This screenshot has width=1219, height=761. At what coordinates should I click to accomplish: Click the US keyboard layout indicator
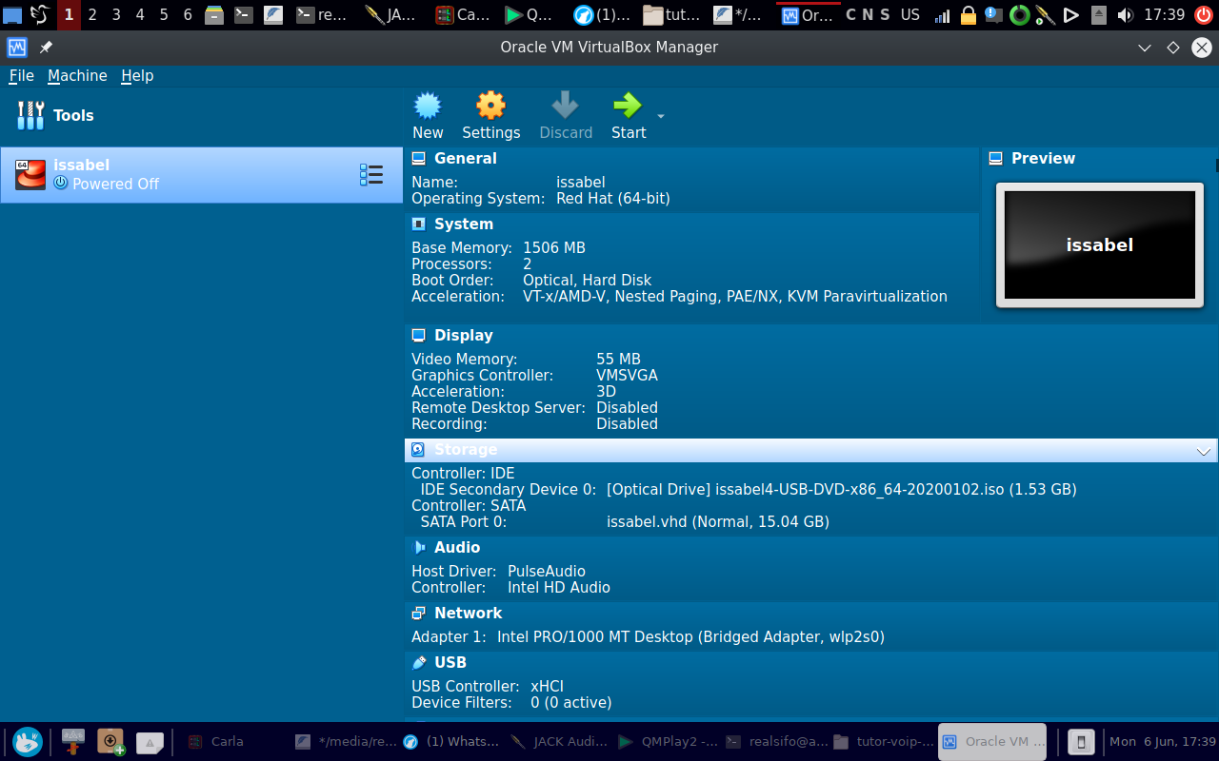910,15
